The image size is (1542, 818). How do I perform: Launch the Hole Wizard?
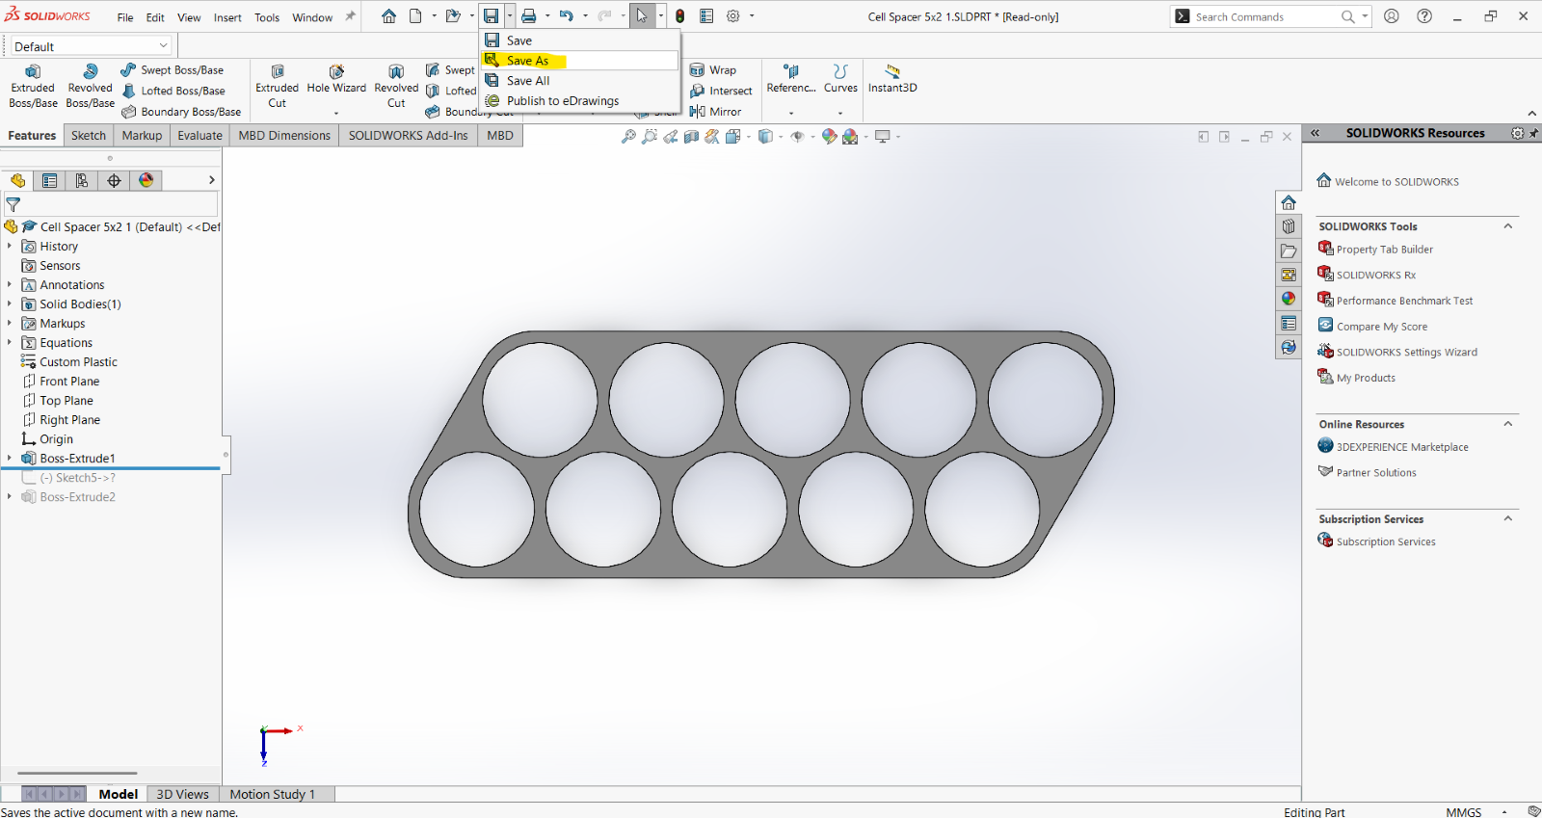[x=336, y=80]
